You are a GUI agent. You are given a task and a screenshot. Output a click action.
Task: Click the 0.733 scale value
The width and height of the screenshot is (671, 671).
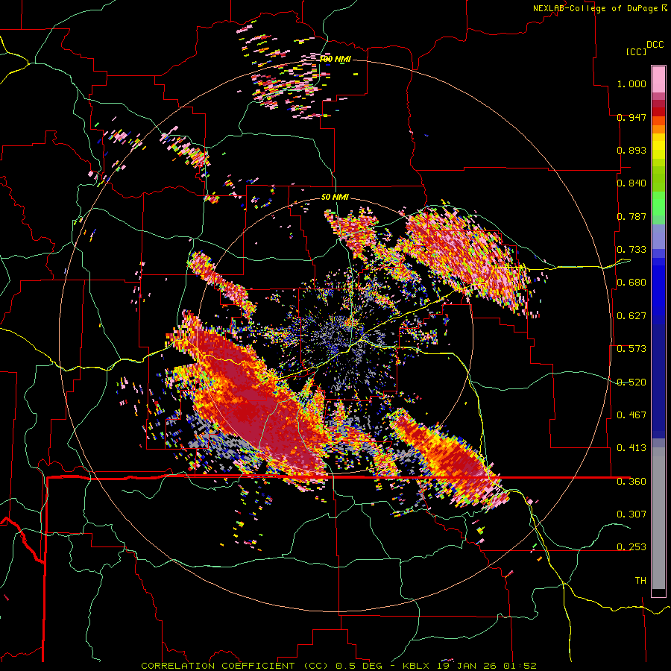[x=631, y=250]
